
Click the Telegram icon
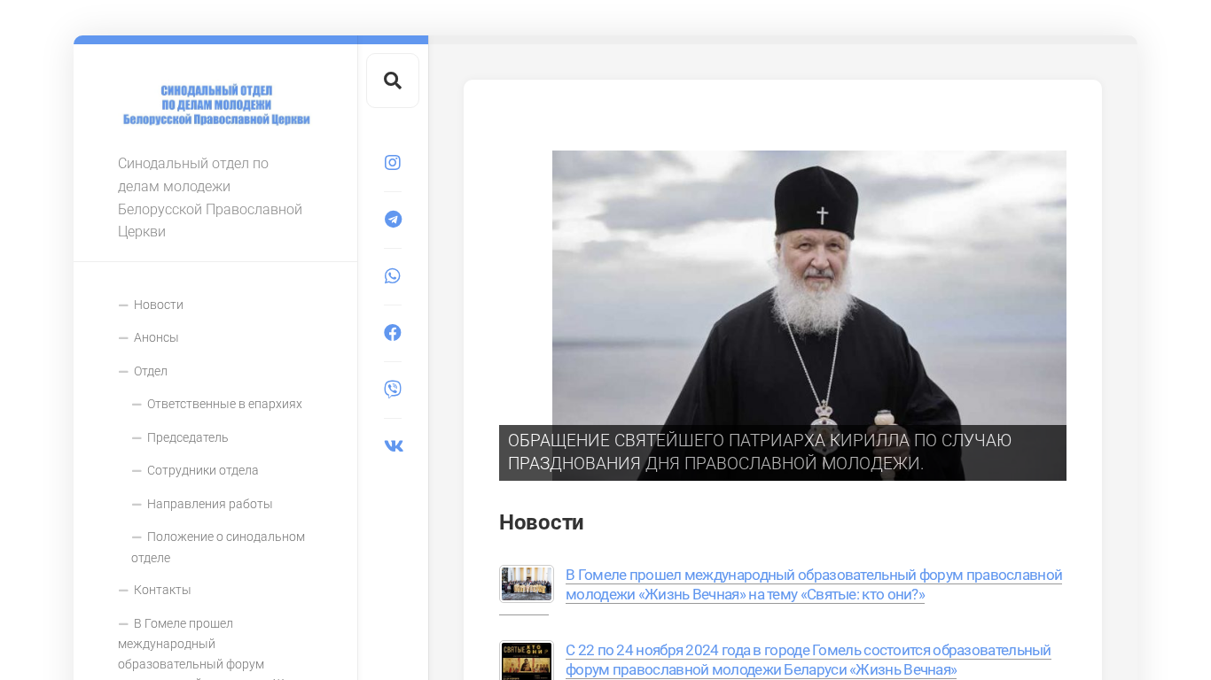click(393, 220)
